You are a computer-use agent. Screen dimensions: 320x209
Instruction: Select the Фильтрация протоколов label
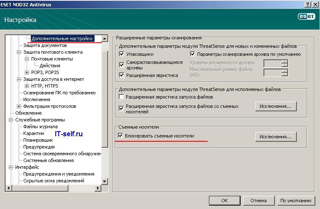pos(49,106)
